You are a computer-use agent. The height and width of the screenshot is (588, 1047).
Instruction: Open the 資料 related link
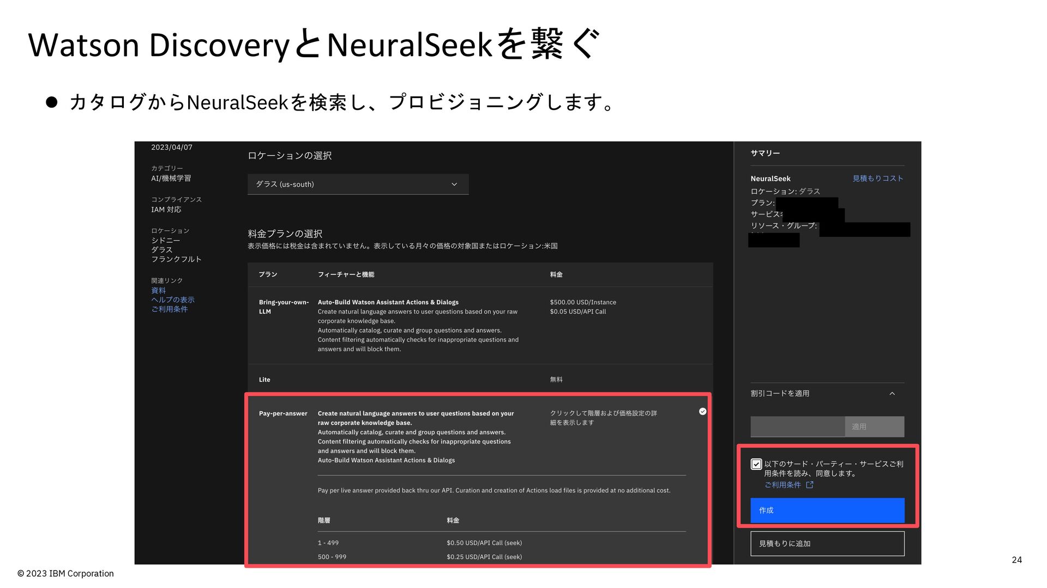point(158,291)
